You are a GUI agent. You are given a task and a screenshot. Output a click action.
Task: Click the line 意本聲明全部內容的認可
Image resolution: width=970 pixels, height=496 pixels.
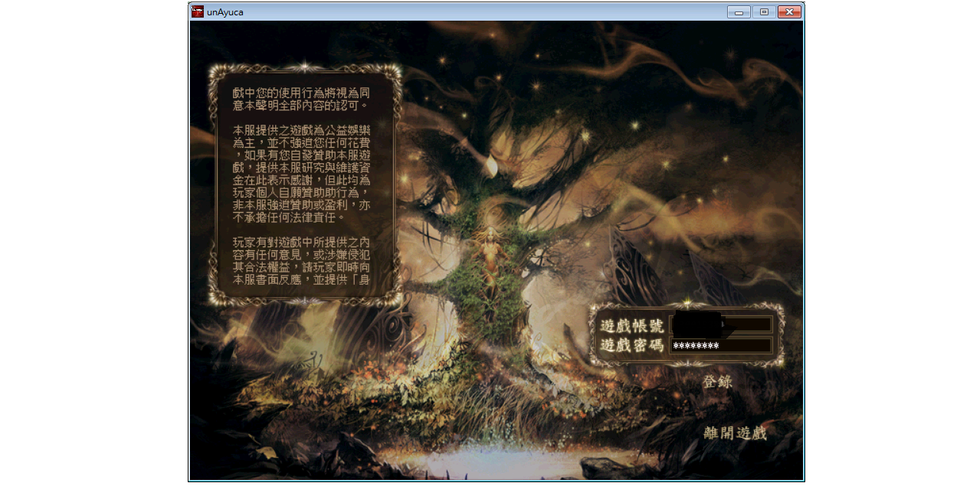tap(301, 105)
